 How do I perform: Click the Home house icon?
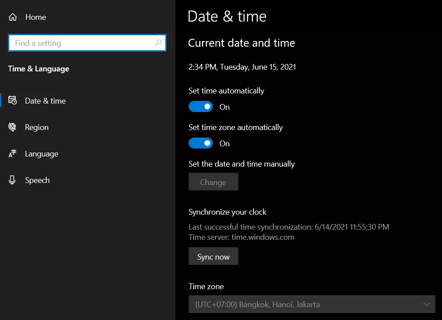click(x=13, y=17)
